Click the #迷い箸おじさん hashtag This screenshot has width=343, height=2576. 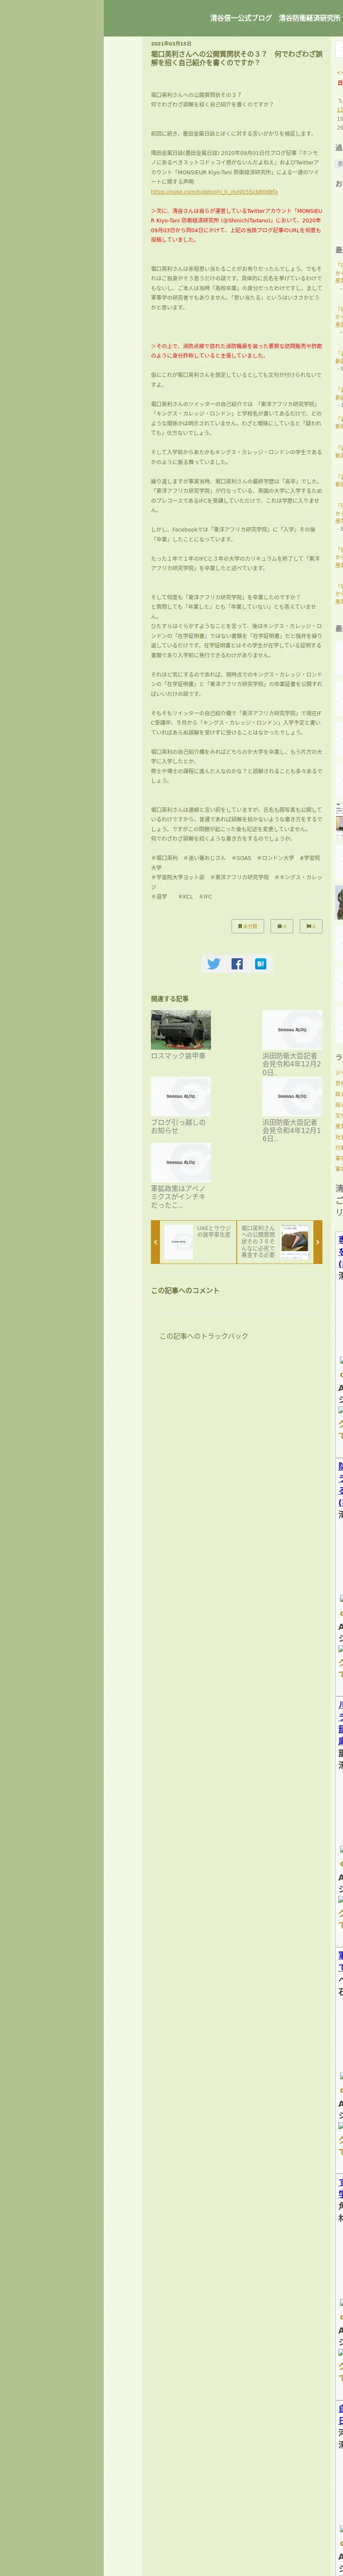(x=205, y=858)
